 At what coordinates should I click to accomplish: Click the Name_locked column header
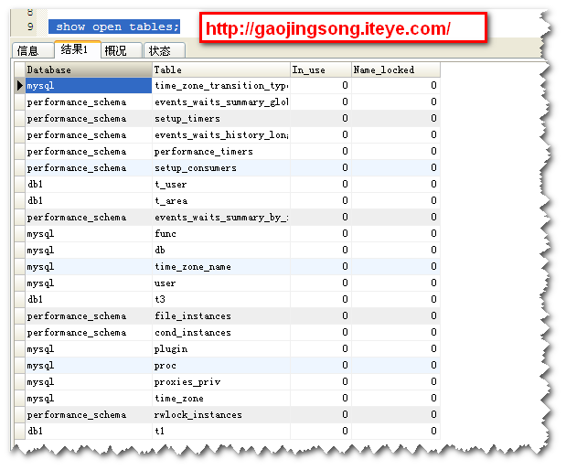point(396,69)
